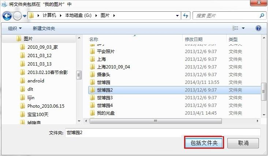Image resolution: width=268 pixels, height=156 pixels.
Task: Click the greyed Forward navigation arrow
Action: pos(18,16)
